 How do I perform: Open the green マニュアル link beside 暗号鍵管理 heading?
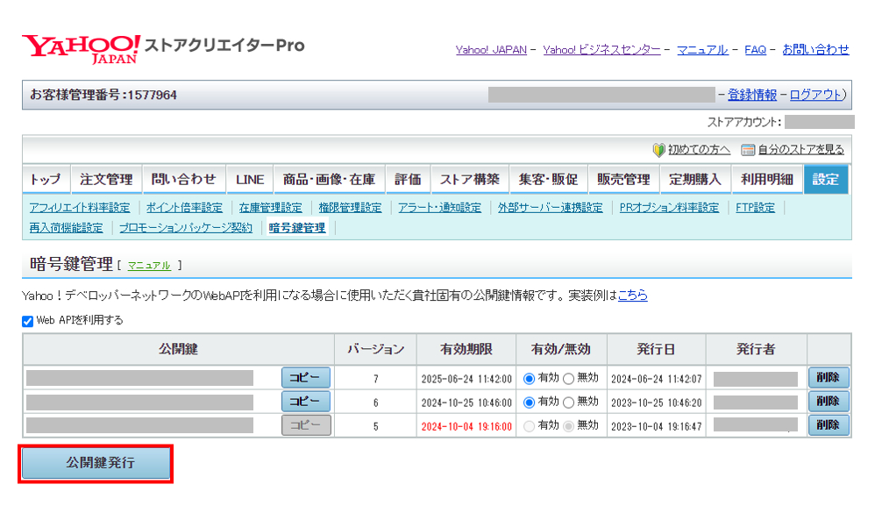pyautogui.click(x=149, y=266)
